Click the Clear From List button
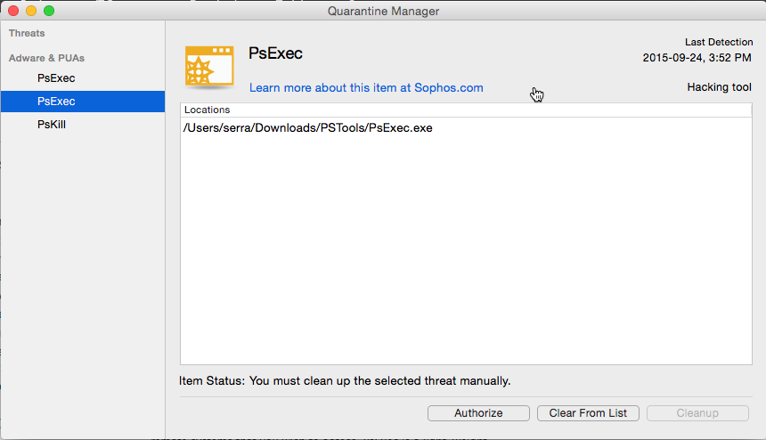Viewport: 766px width, 440px height. pos(588,413)
